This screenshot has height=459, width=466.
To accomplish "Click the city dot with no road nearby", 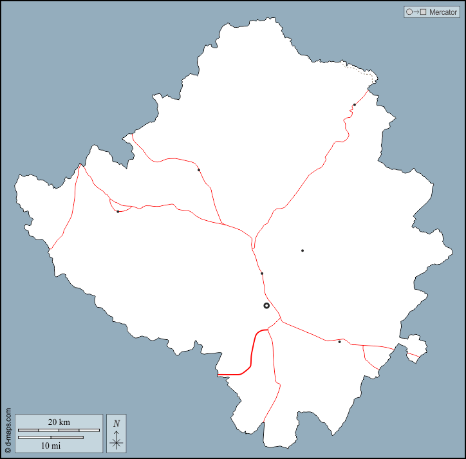I will (302, 250).
